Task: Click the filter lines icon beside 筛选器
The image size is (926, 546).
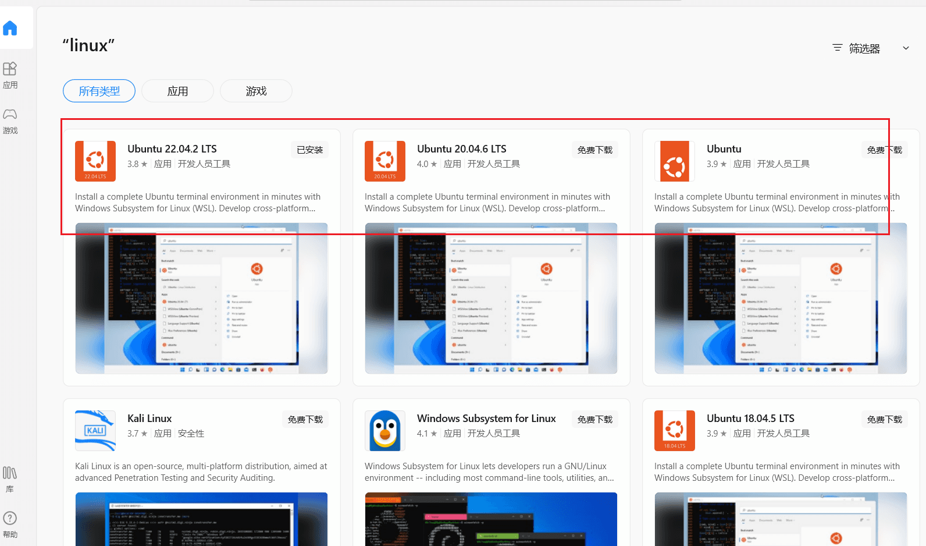Action: coord(838,48)
